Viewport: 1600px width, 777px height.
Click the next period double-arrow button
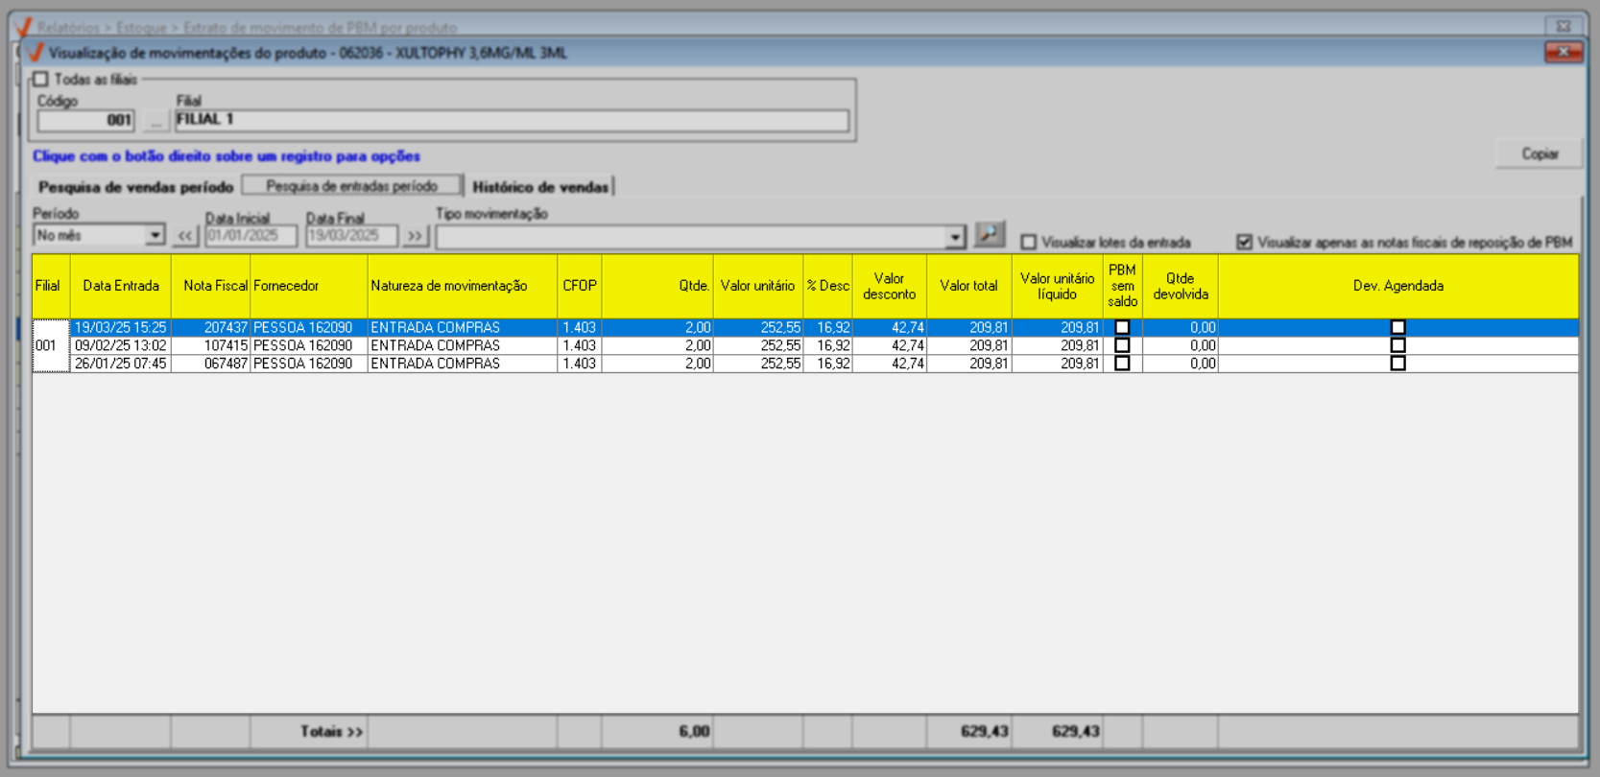(415, 236)
